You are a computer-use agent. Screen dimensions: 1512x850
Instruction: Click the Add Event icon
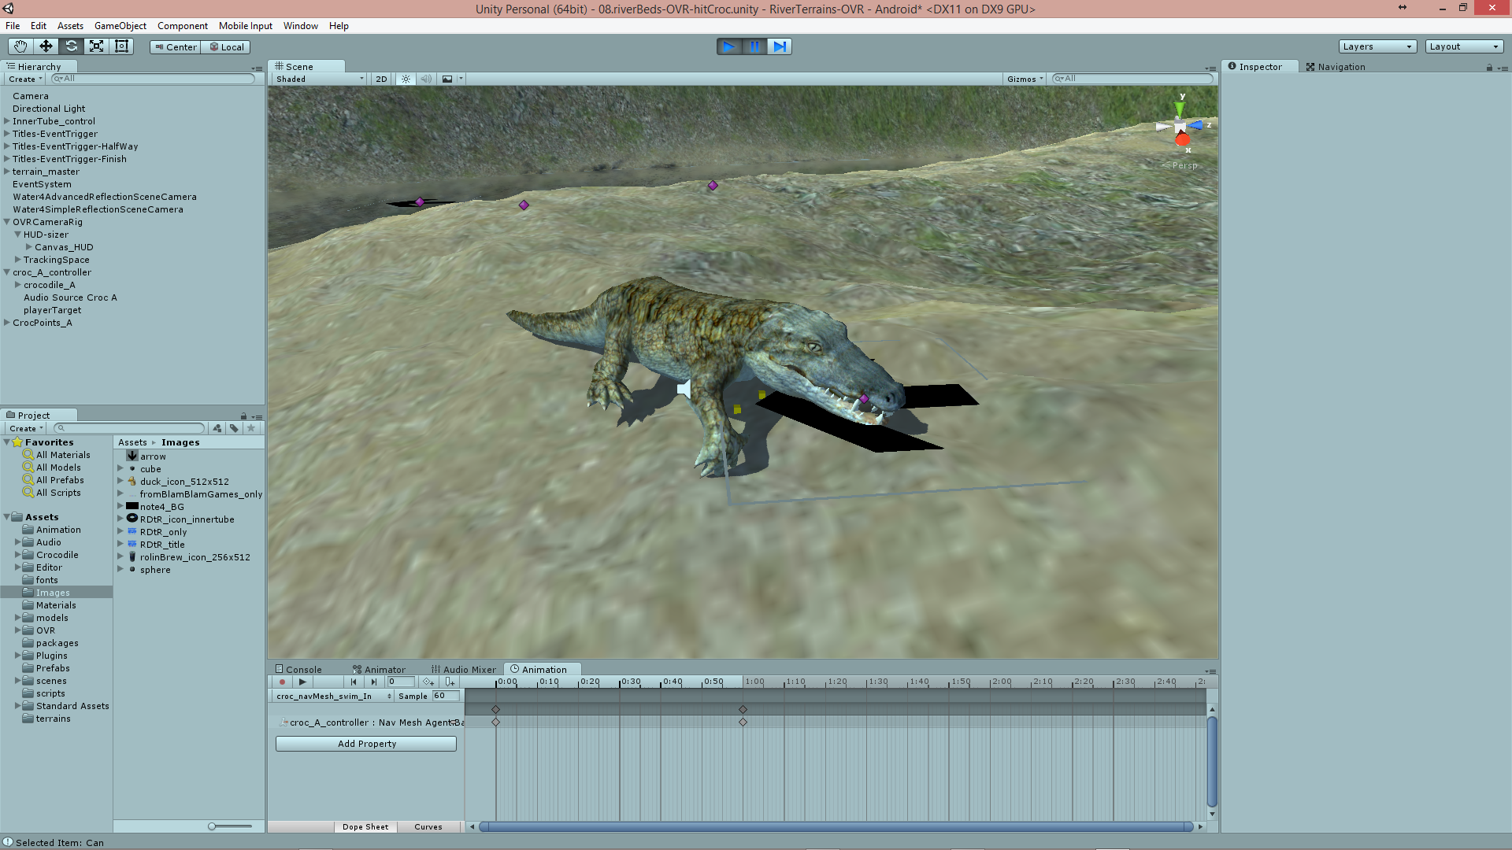click(450, 682)
